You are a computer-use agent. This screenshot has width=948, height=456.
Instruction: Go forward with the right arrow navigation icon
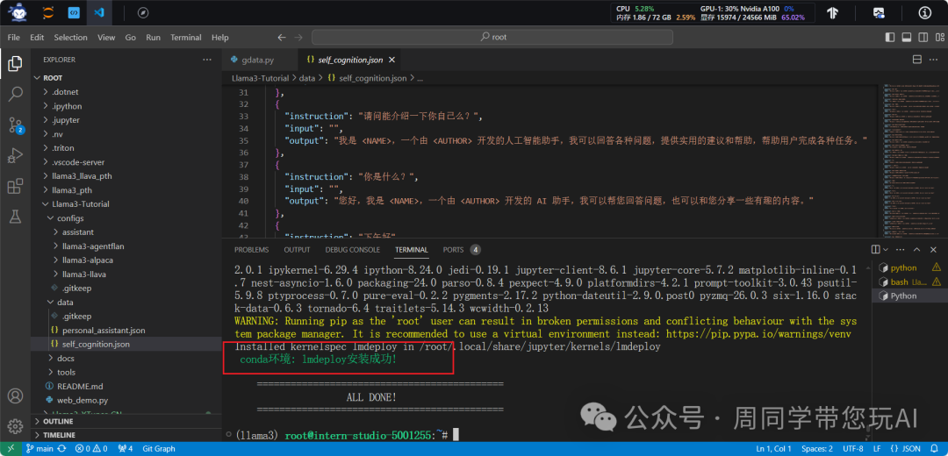[298, 38]
